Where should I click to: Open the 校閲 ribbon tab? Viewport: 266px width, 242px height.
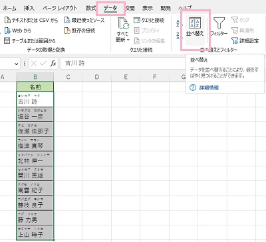pos(130,9)
